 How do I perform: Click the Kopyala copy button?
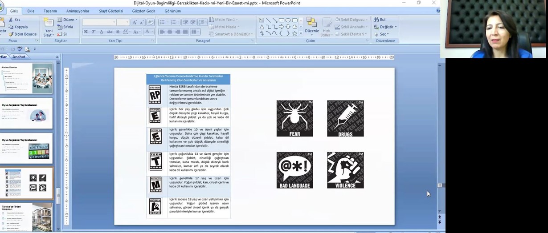coord(18,27)
